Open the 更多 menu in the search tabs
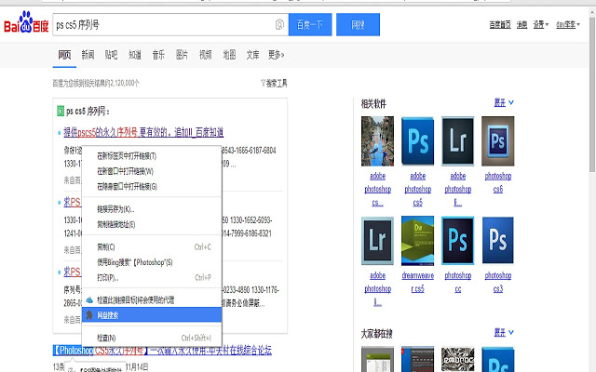The width and height of the screenshot is (596, 372). [276, 55]
